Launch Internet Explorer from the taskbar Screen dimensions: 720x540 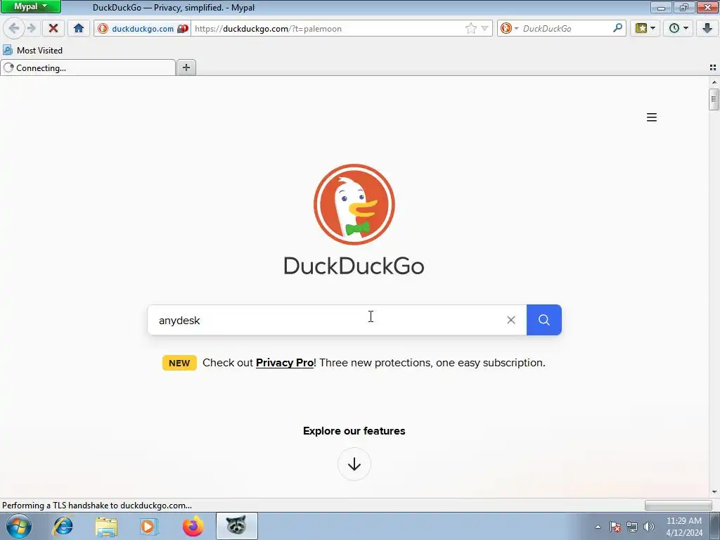point(63,526)
